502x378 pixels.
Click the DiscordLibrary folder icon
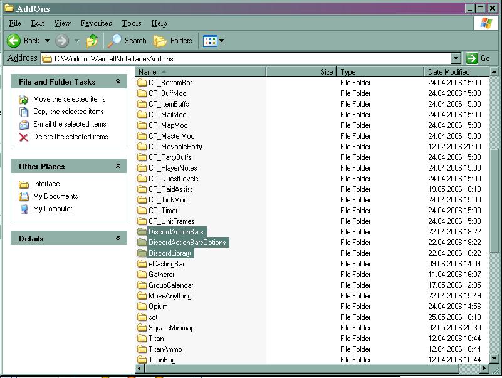tap(142, 253)
